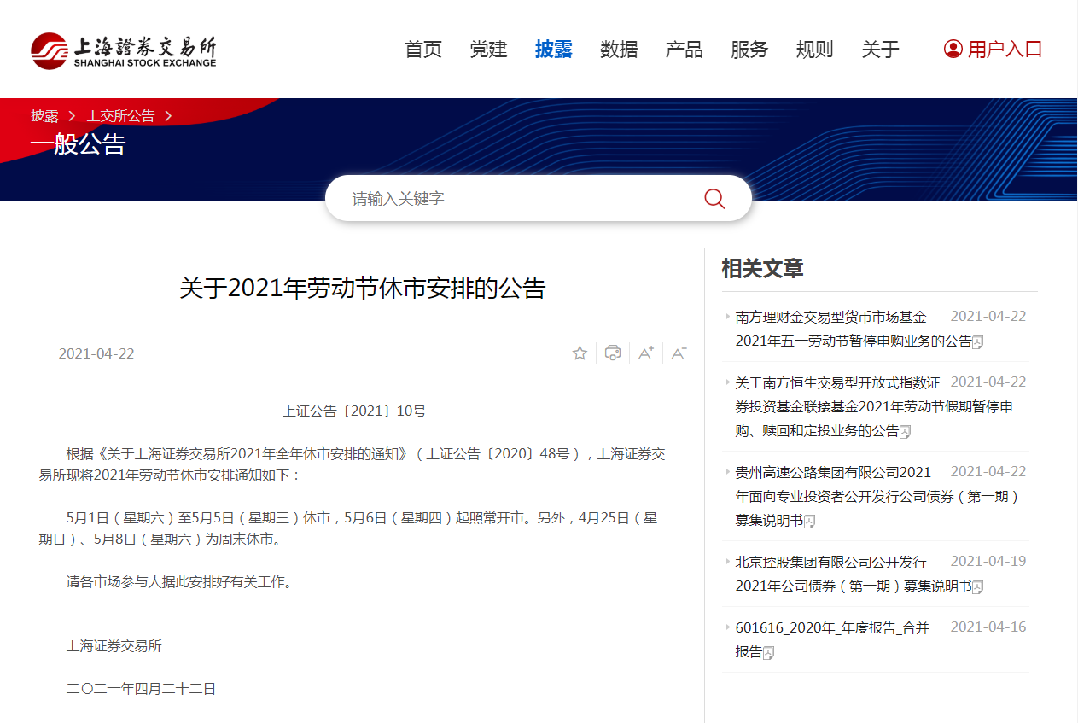Viewport: 1078px width, 723px height.
Task: Click 二〇二一年四月二十二日 date line
Action: (x=142, y=688)
